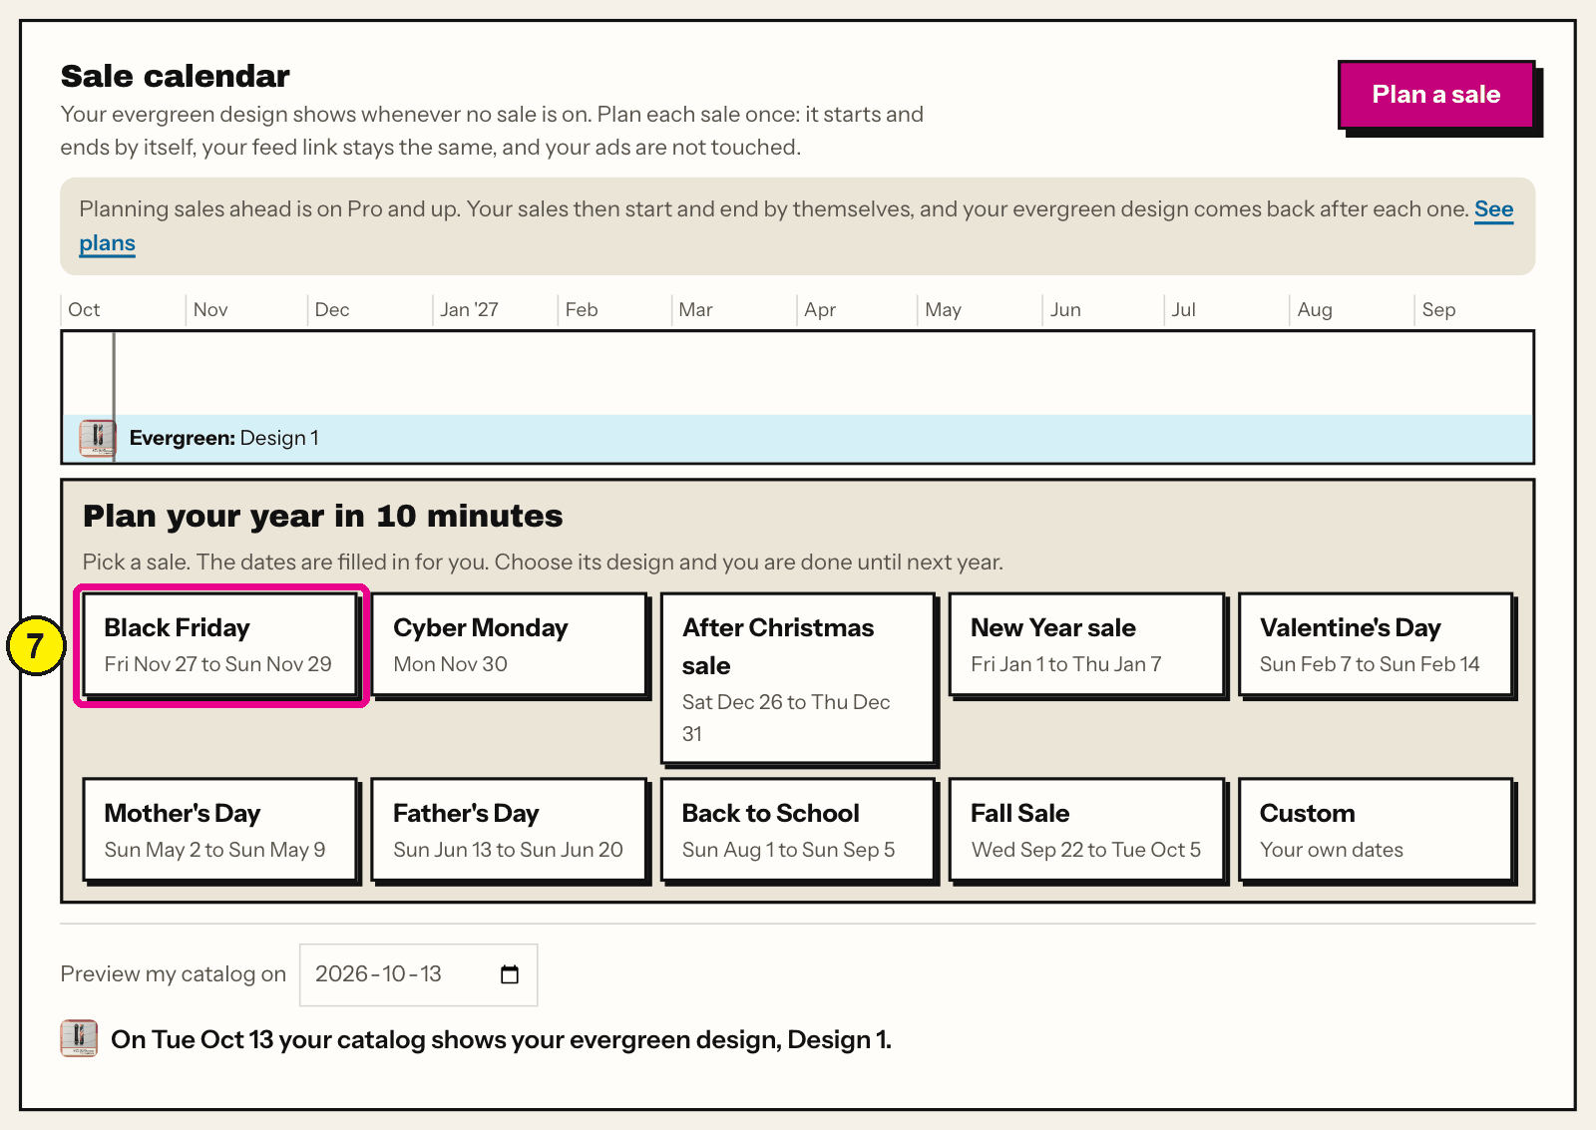
Task: Click the Feb month label on timeline
Action: 582,310
